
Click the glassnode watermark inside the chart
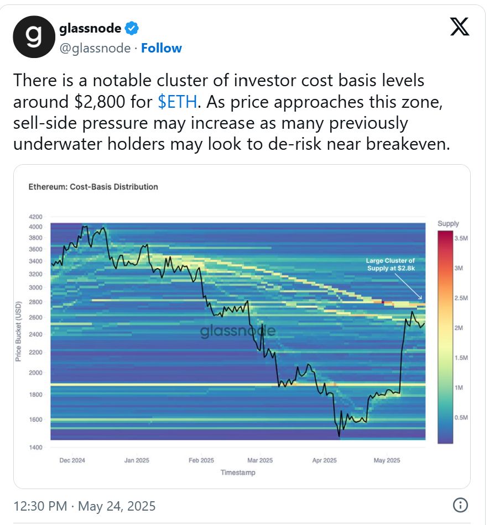(x=237, y=331)
